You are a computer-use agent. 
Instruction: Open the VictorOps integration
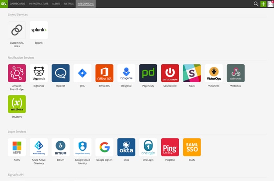(x=214, y=73)
